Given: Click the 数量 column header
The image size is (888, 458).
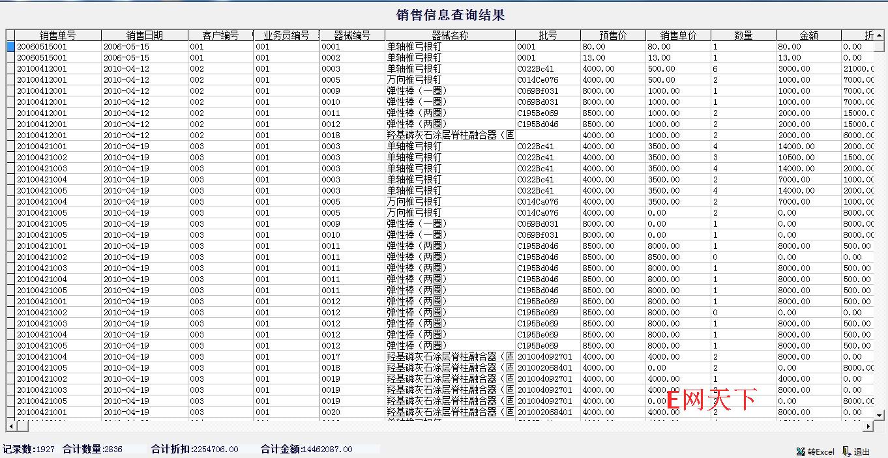Looking at the screenshot, I should [x=743, y=35].
